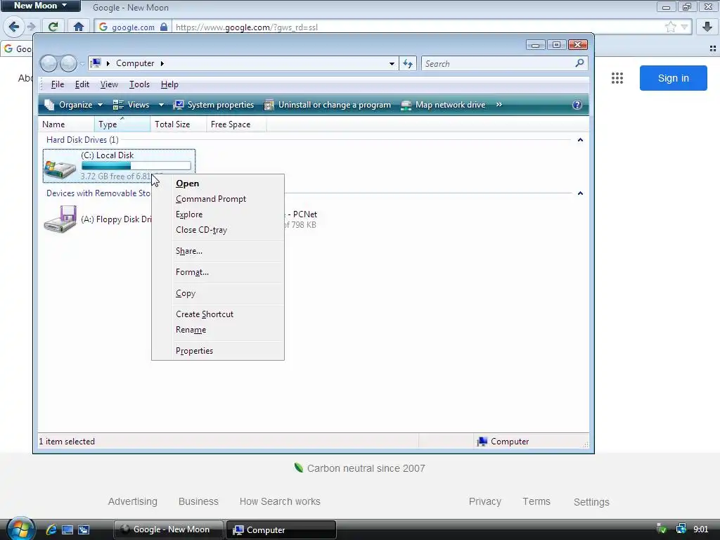
Task: Open the Organize dropdown menu
Action: point(73,105)
